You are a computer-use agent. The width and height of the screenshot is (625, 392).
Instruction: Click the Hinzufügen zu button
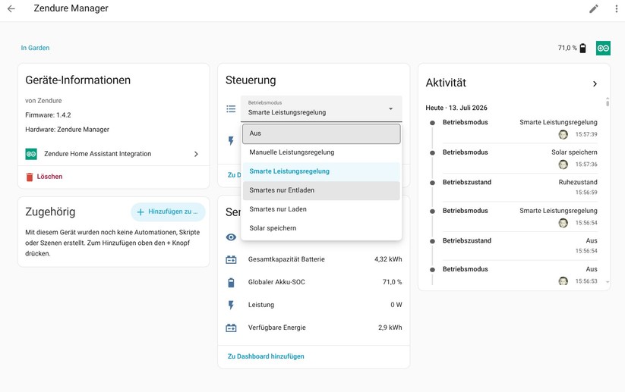[168, 212]
